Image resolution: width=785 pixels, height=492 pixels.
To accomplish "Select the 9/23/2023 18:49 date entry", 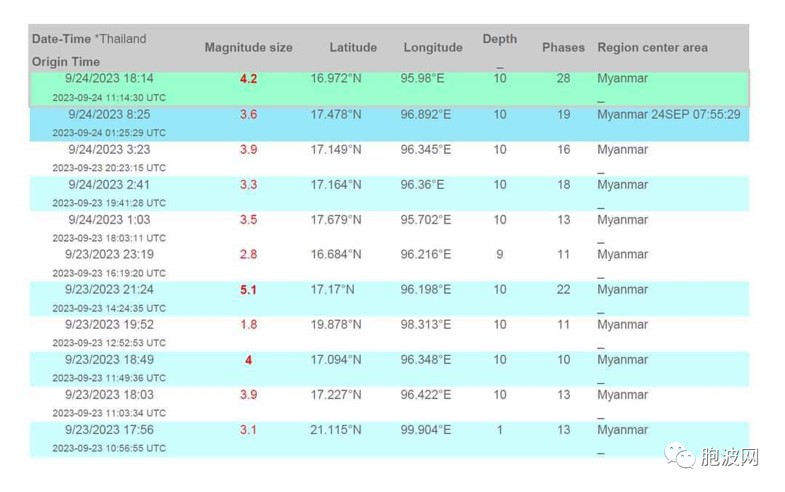I will (x=109, y=359).
